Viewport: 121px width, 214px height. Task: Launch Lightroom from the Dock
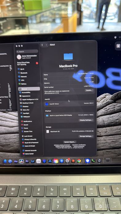click(x=33, y=161)
